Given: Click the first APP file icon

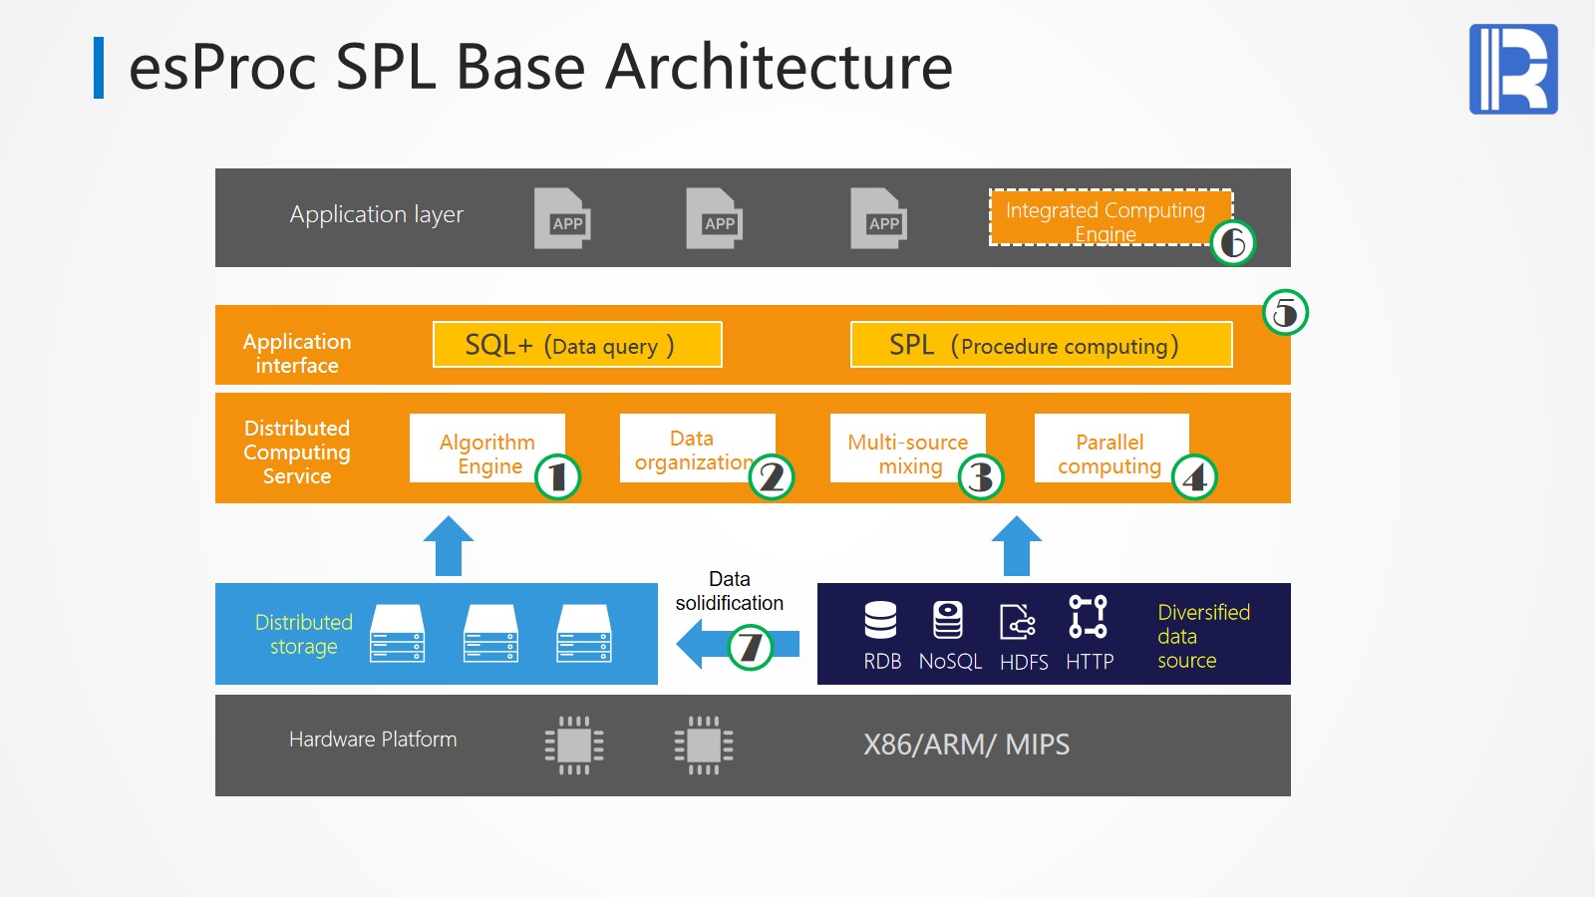Looking at the screenshot, I should point(562,218).
